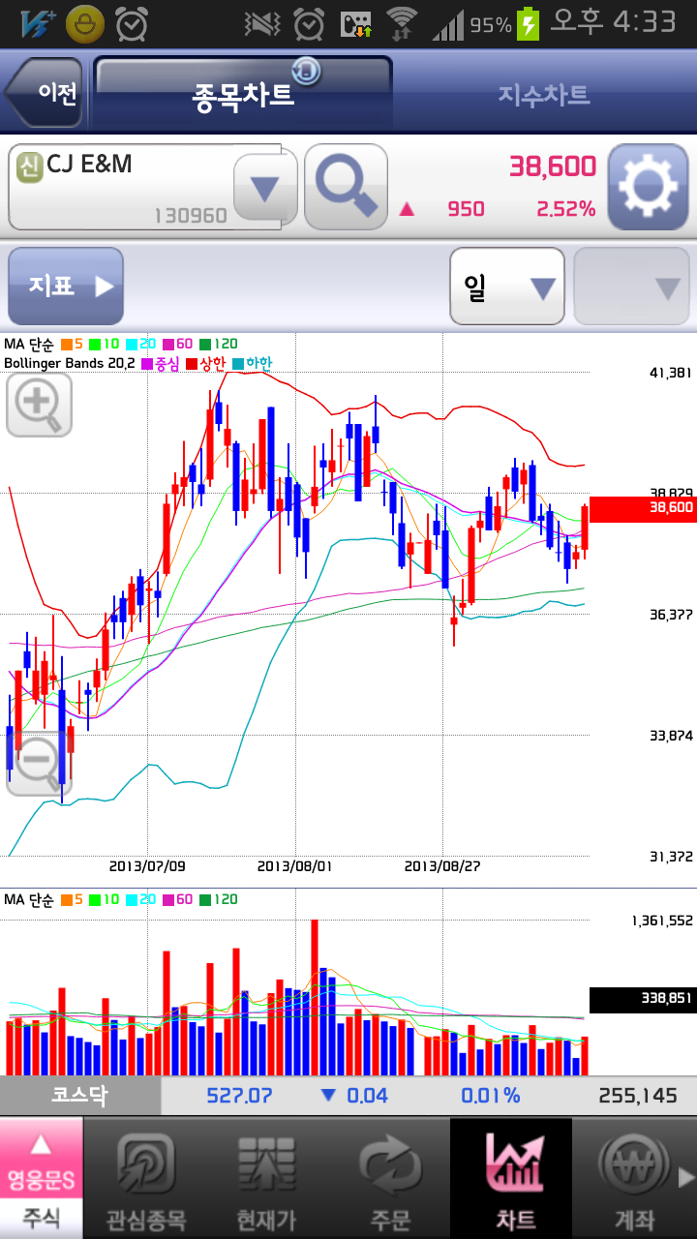The width and height of the screenshot is (697, 1239).
Task: Select the 차트 chart icon
Action: (511, 1178)
